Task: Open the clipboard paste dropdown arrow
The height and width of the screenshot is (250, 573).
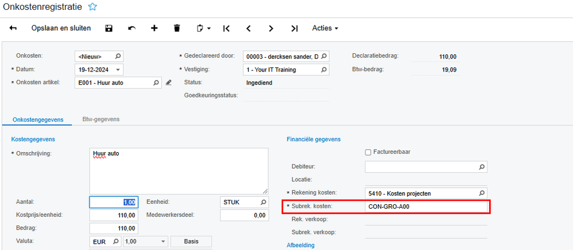Action: pos(209,28)
